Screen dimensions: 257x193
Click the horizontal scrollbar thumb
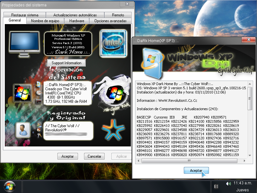coord(189,161)
